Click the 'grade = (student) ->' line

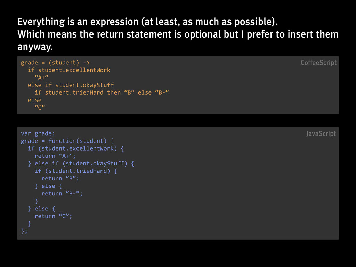point(55,63)
